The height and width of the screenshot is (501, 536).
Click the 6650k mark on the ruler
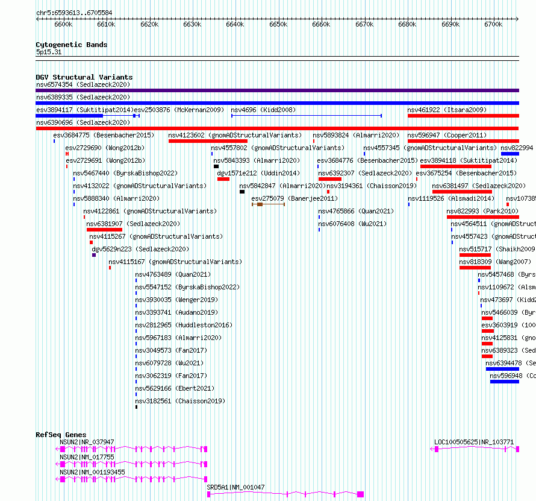tap(278, 24)
